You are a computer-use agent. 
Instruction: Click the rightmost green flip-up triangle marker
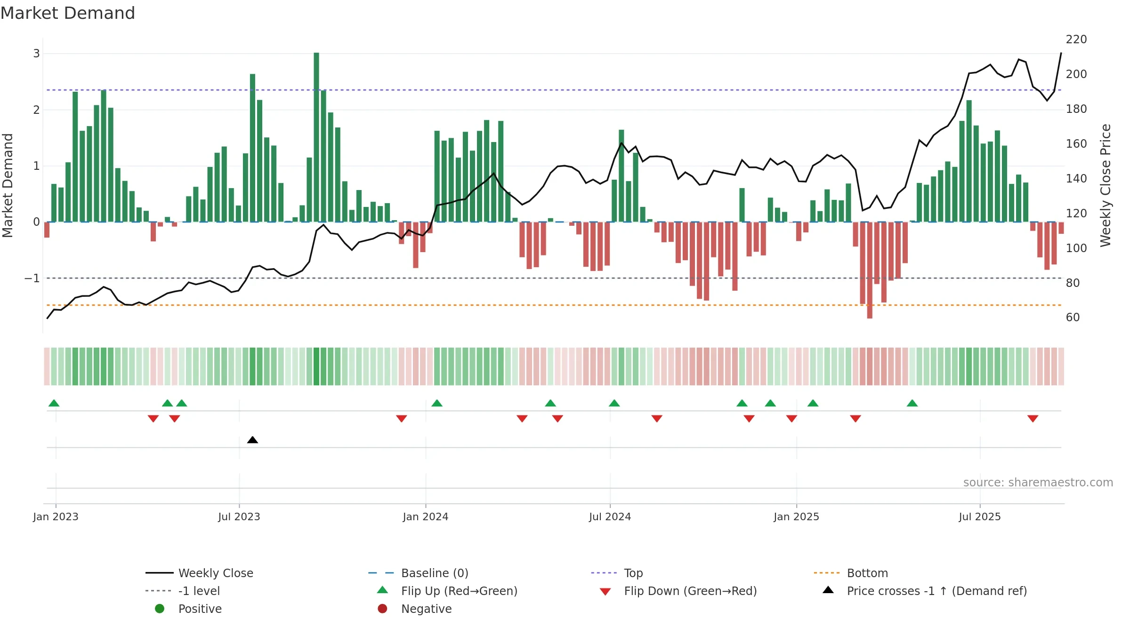click(912, 403)
